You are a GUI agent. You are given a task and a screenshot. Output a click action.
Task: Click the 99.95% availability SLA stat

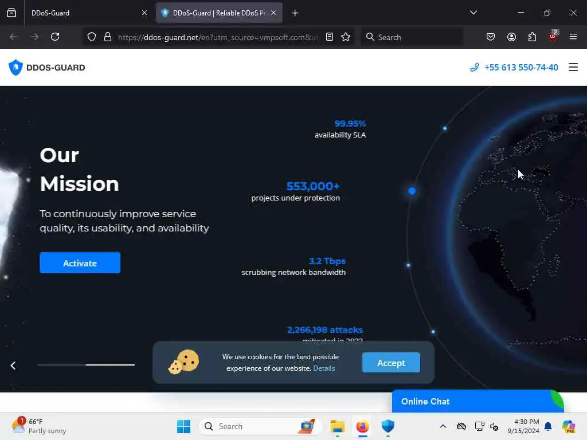(x=340, y=129)
